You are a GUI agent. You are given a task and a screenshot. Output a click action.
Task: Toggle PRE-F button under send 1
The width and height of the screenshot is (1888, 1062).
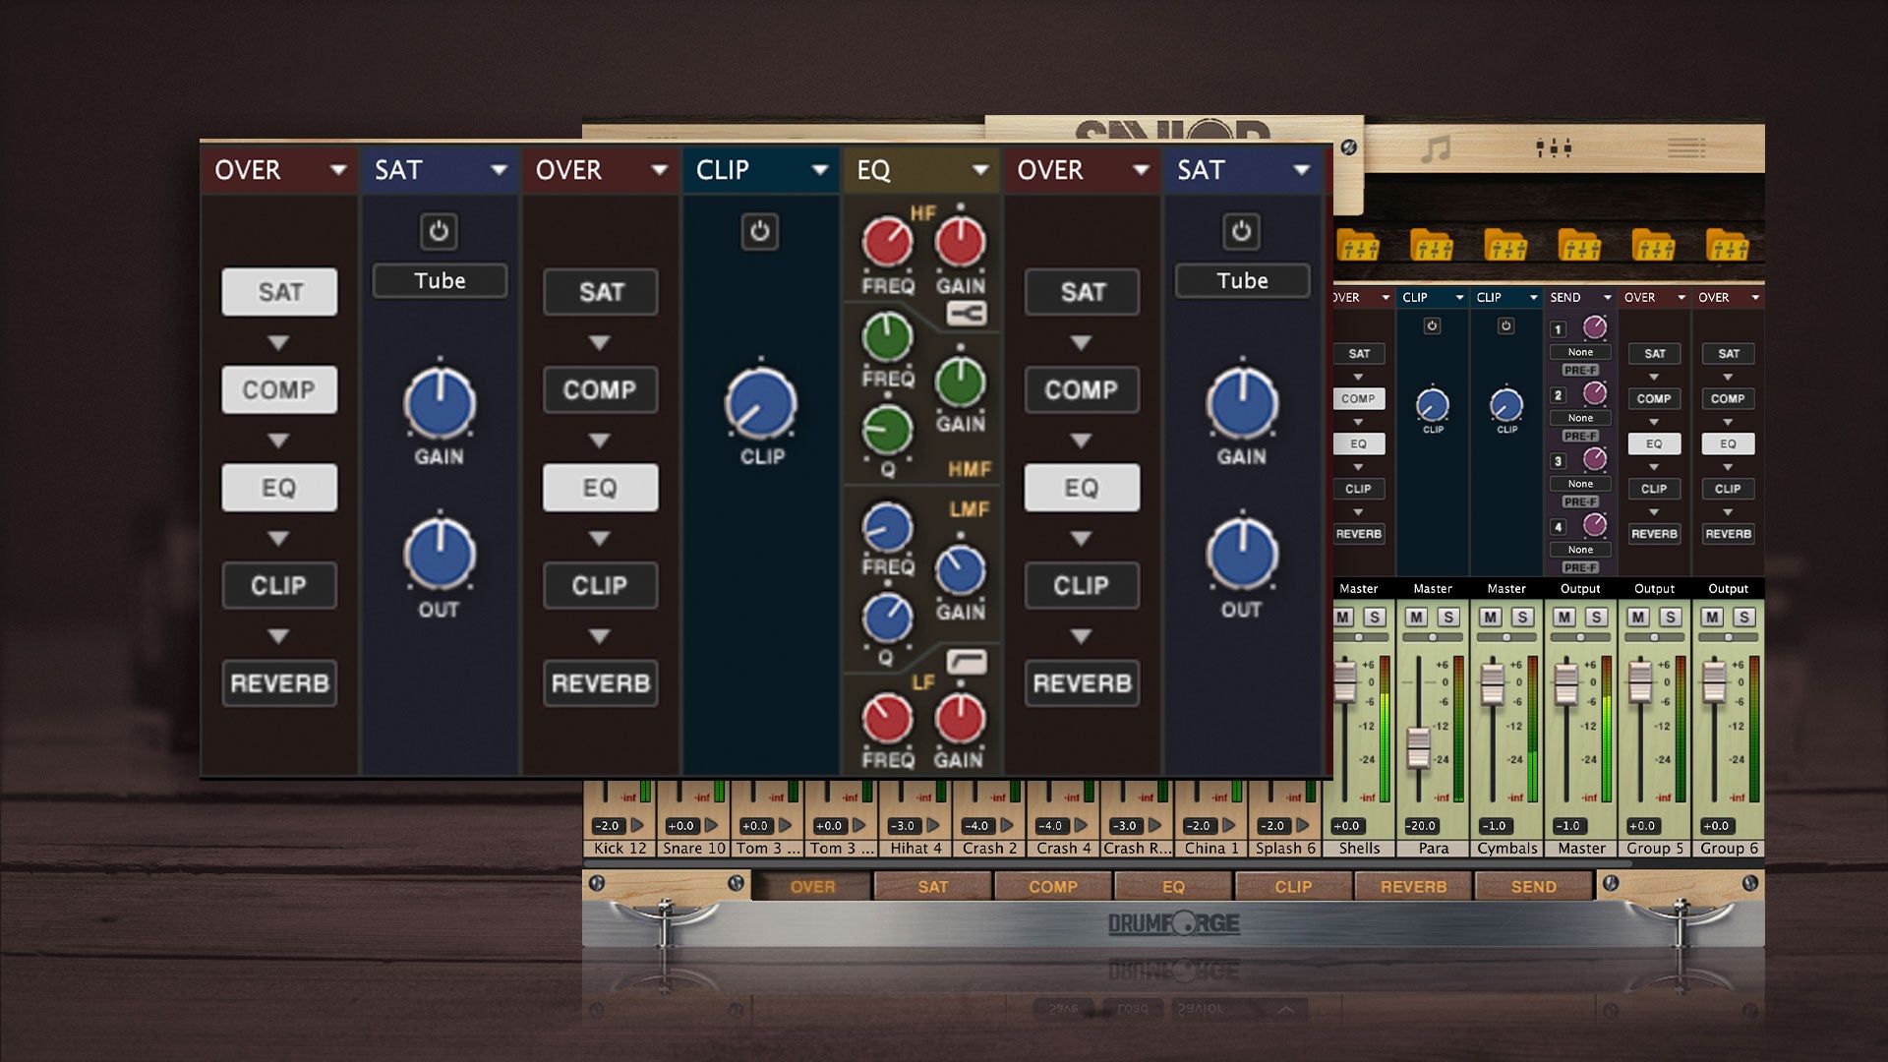tap(1580, 371)
